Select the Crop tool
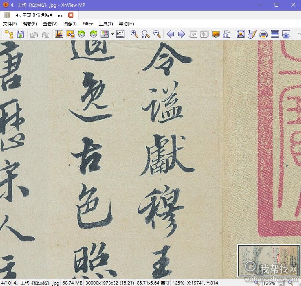 [x=59, y=34]
